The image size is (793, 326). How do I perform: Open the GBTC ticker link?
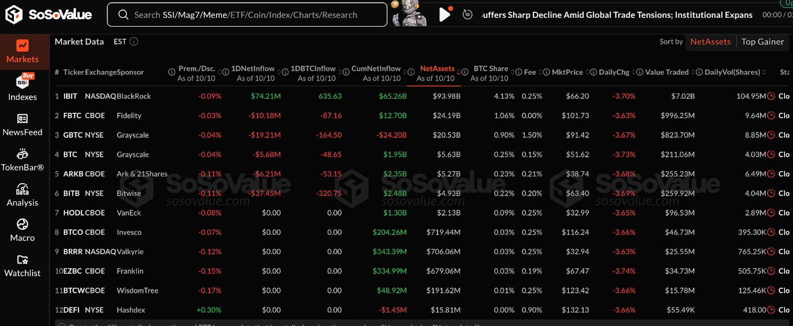(x=73, y=135)
